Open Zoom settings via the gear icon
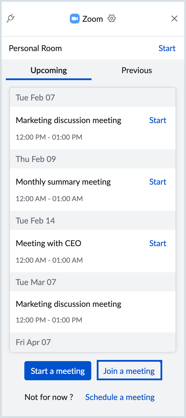This screenshot has height=418, width=186. pyautogui.click(x=112, y=19)
